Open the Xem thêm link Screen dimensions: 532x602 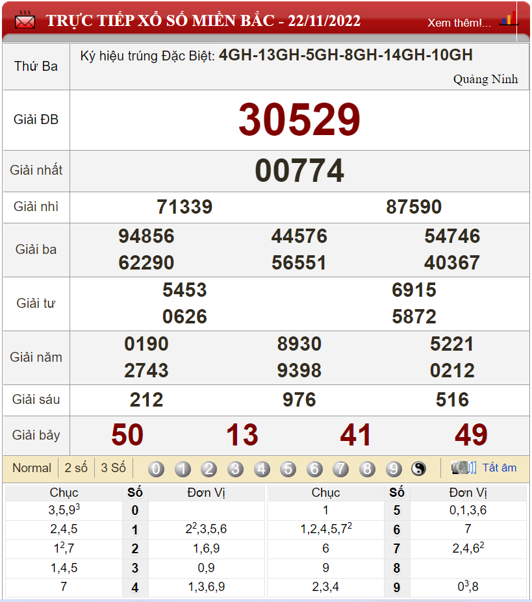pyautogui.click(x=459, y=23)
